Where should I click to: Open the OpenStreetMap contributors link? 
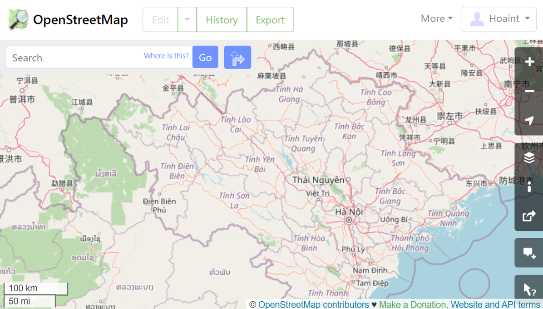point(314,304)
